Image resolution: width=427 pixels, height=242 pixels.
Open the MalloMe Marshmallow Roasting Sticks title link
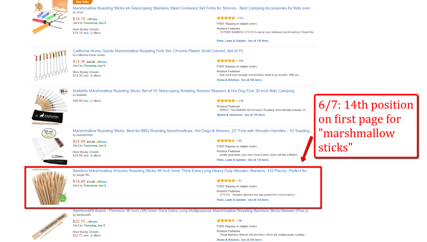(185, 90)
